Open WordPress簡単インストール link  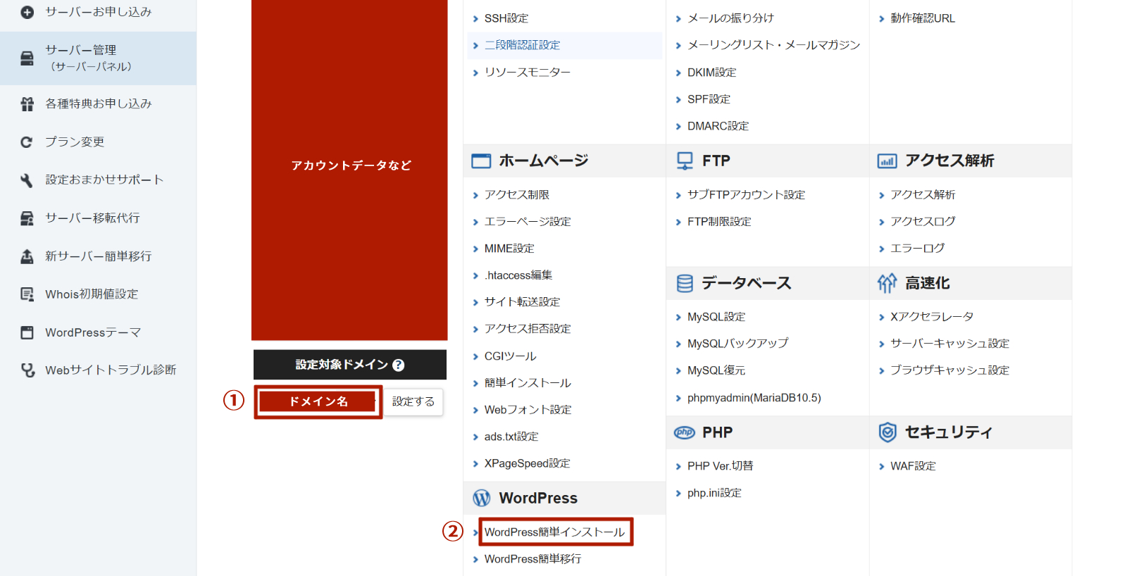[x=554, y=532]
